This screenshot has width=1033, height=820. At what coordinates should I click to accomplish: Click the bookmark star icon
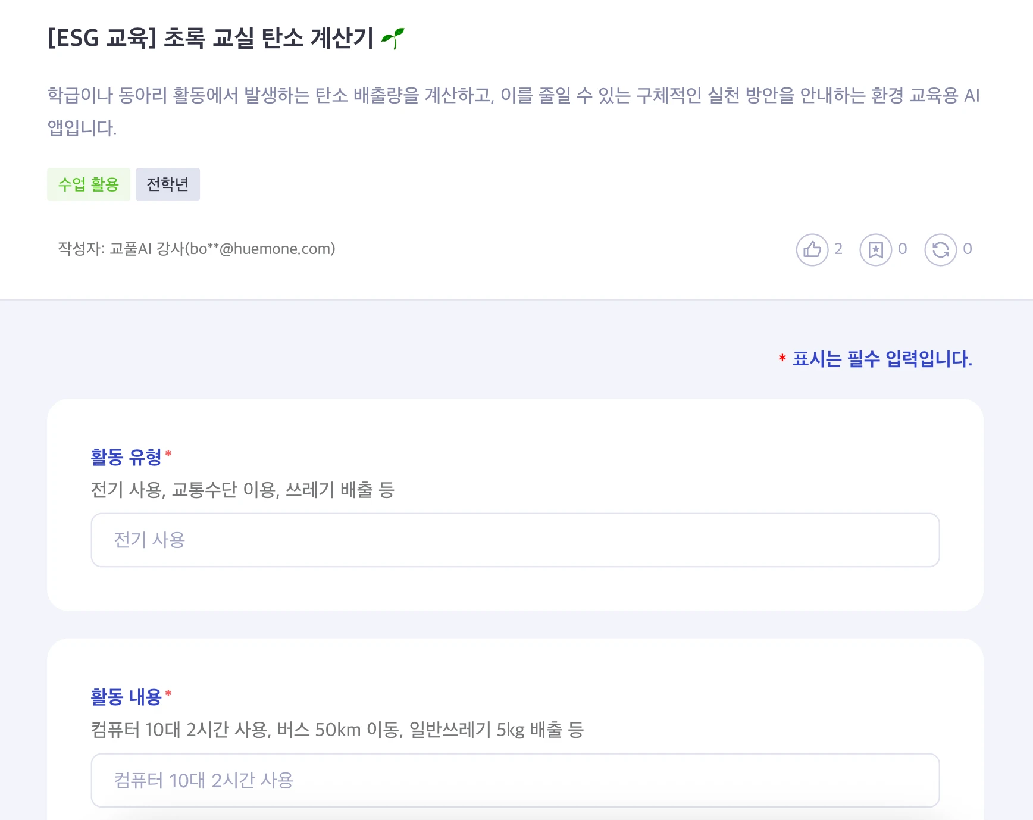pos(875,249)
